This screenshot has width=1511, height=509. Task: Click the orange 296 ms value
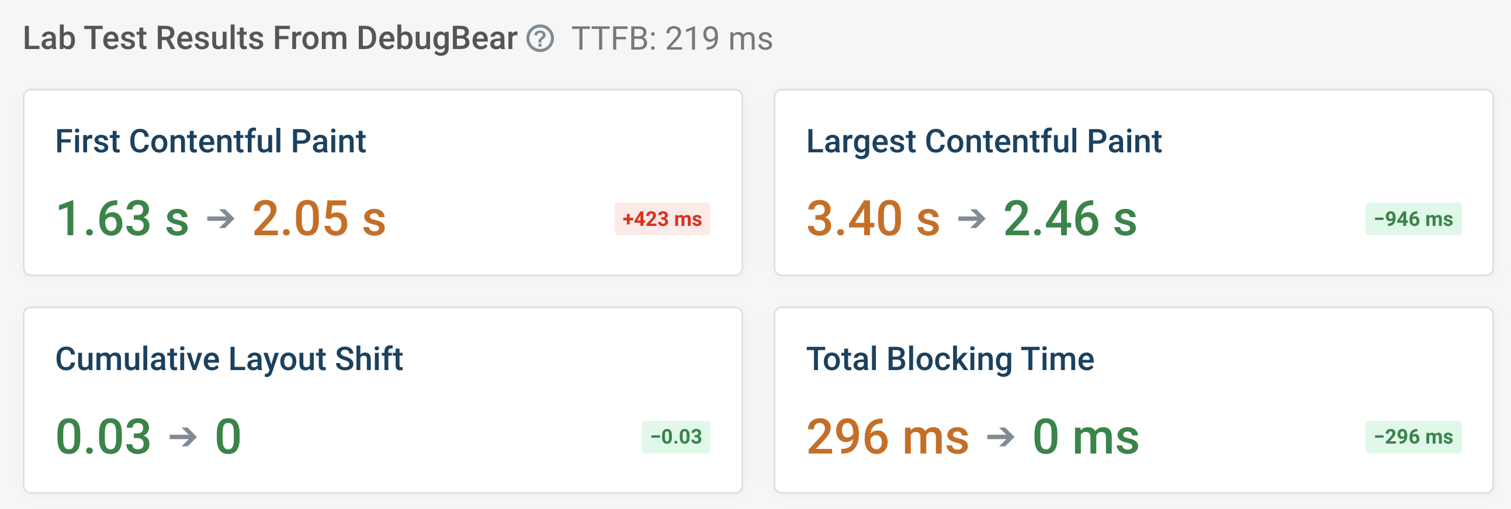click(x=887, y=437)
